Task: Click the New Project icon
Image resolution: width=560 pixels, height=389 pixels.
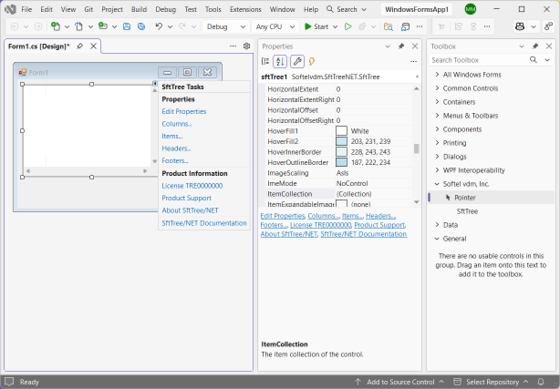Action: 56,26
